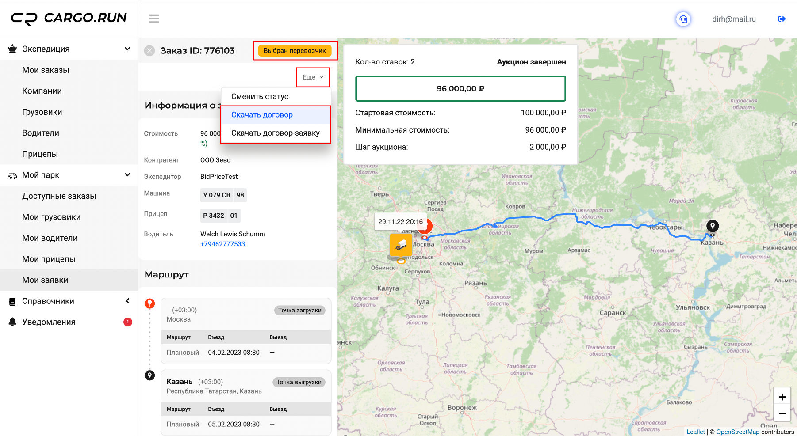
Task: Select Сменить статус from the menu
Action: tap(260, 96)
